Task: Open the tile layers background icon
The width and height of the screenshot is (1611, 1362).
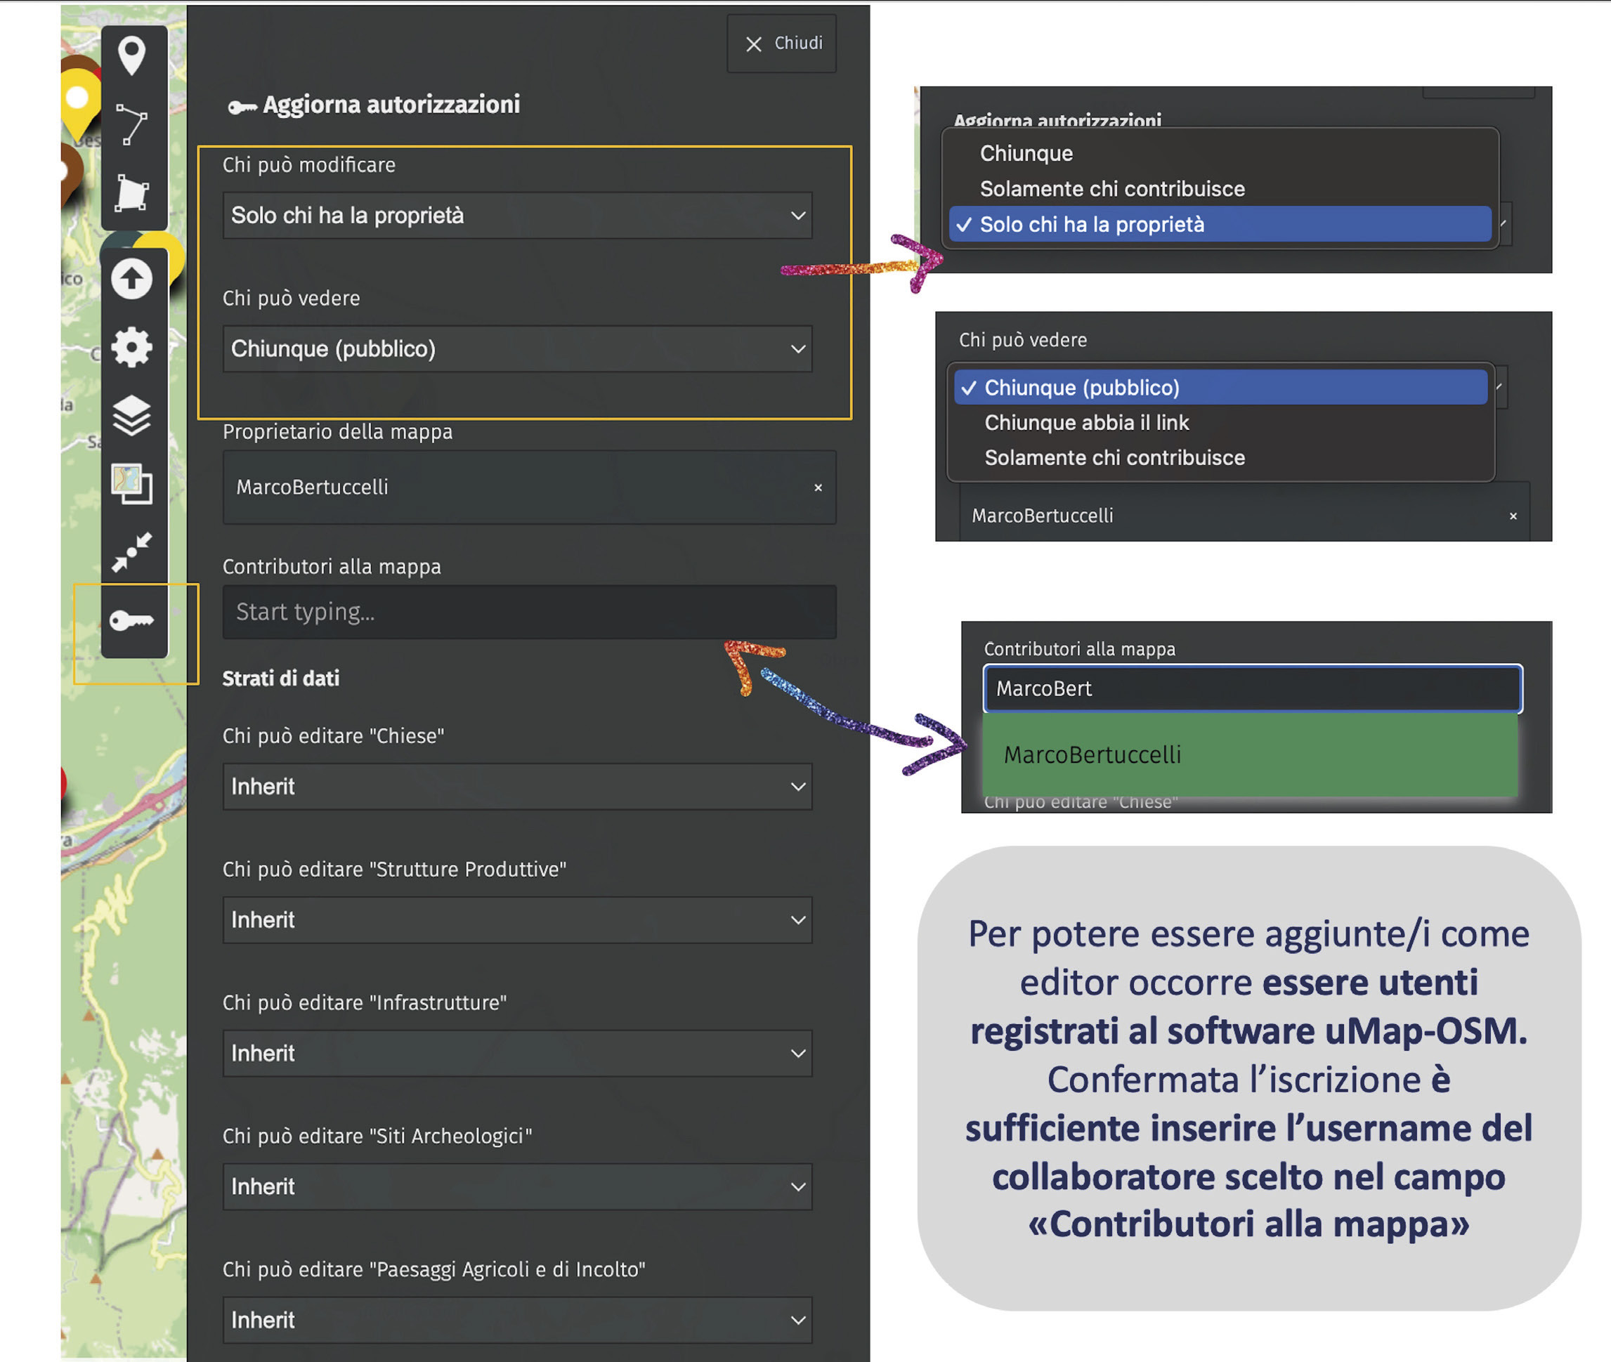Action: 132,484
